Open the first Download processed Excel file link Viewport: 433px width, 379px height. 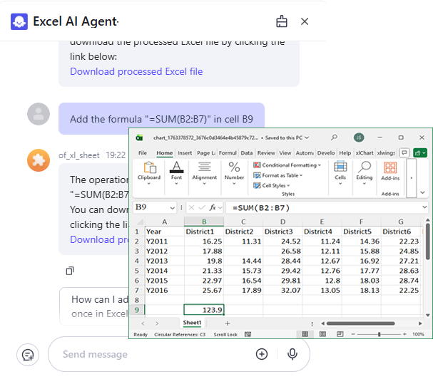136,71
